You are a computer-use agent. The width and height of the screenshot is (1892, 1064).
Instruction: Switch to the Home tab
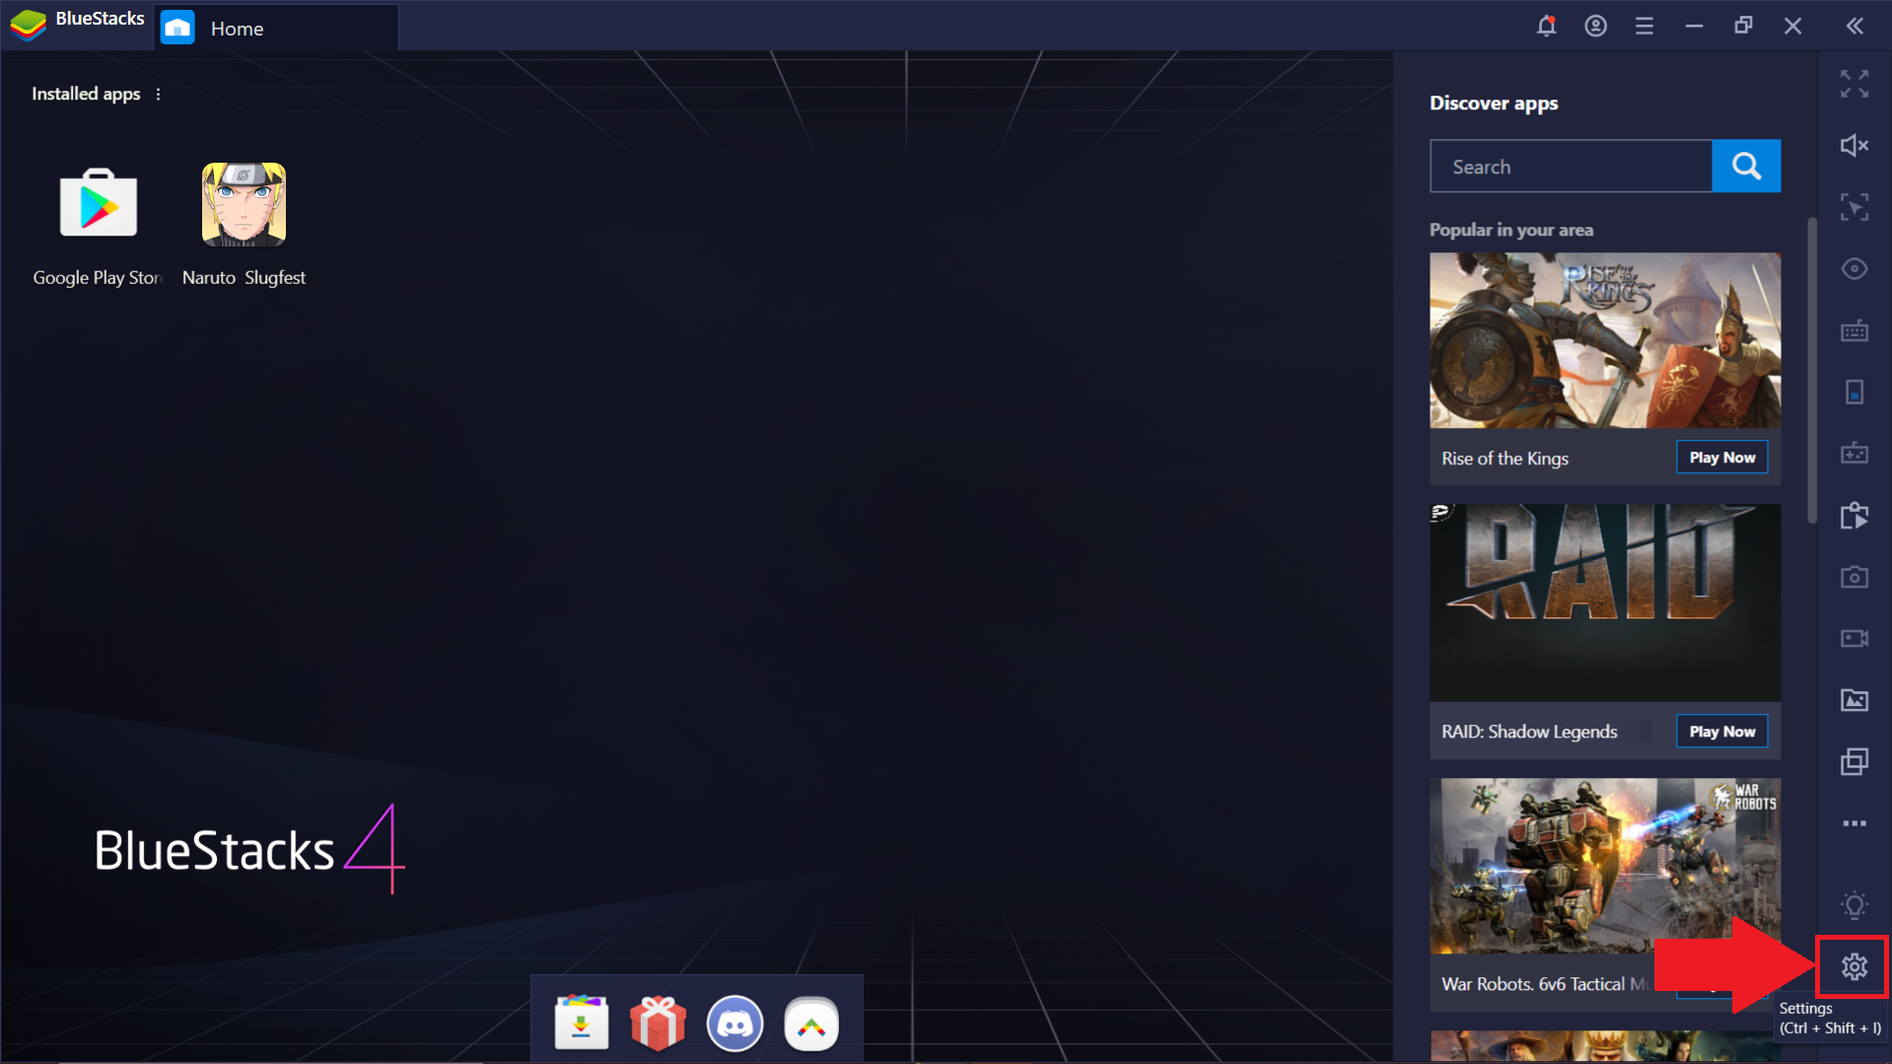click(x=276, y=28)
